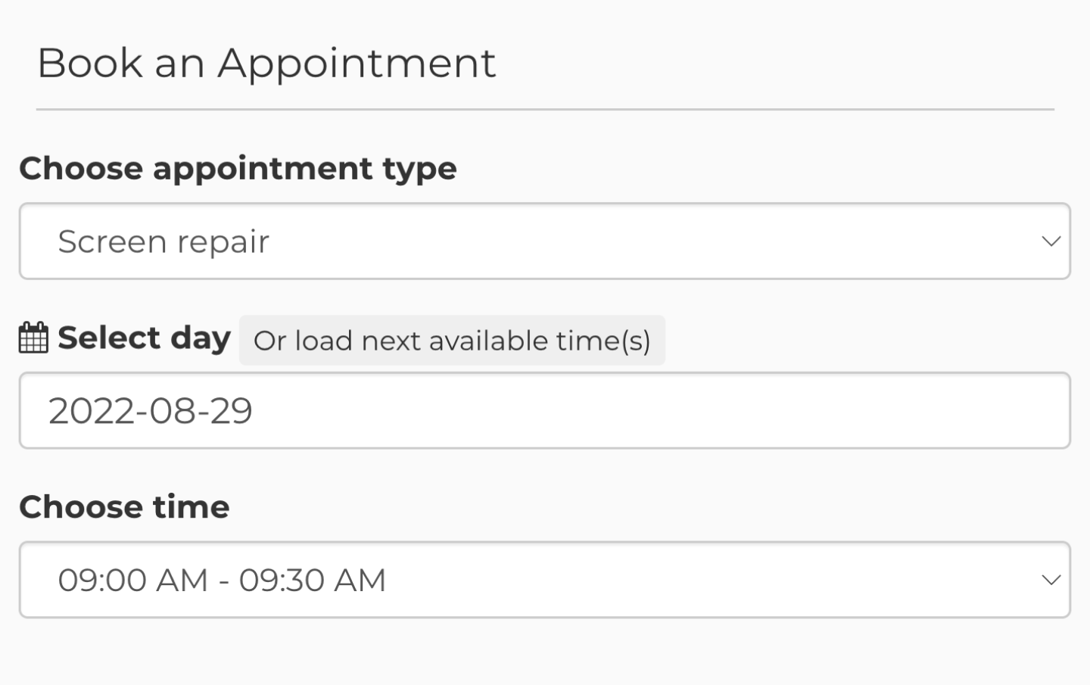Expand the time slot chevron arrow

(x=1051, y=581)
